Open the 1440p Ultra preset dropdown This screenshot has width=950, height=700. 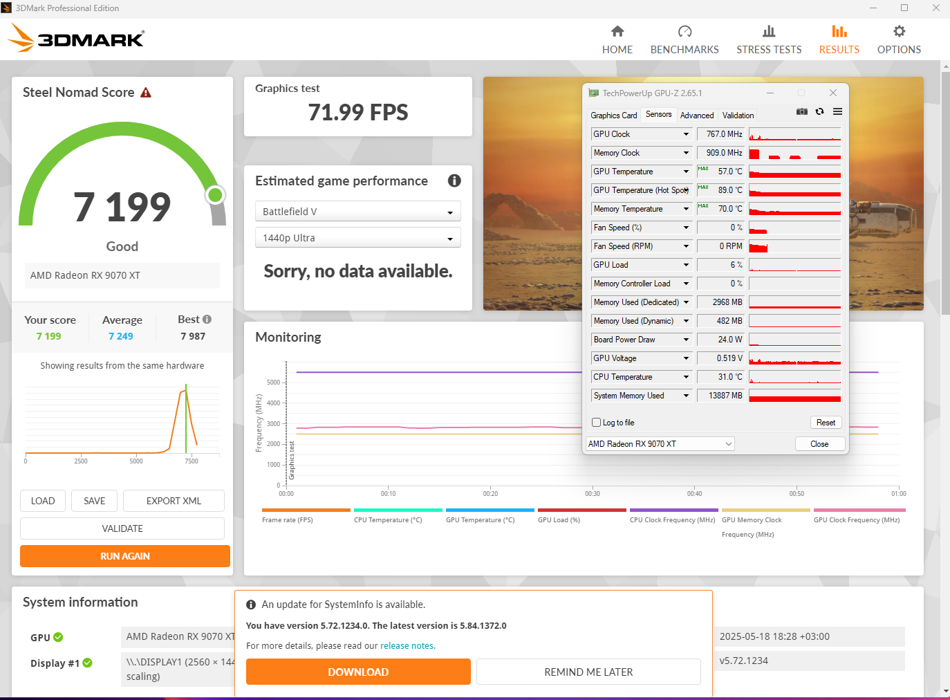(358, 238)
